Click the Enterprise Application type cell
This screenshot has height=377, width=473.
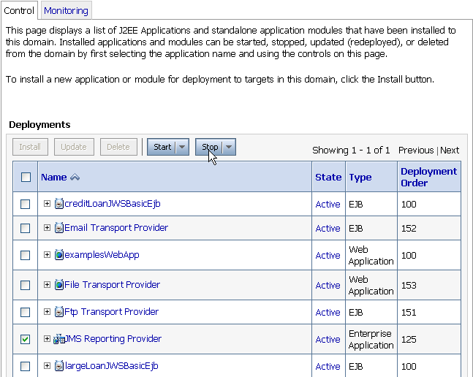(x=371, y=339)
